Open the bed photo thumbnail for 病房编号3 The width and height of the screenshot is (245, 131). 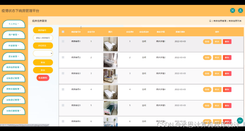pyautogui.click(x=110, y=76)
